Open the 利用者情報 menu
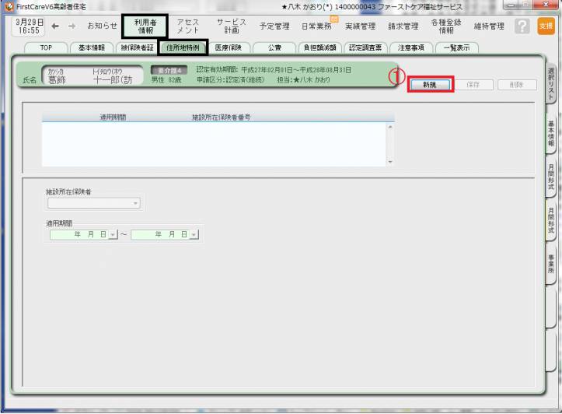Image resolution: width=562 pixels, height=414 pixels. [145, 26]
